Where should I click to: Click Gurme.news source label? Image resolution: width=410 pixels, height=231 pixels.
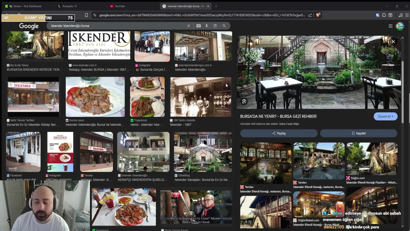[77, 120]
